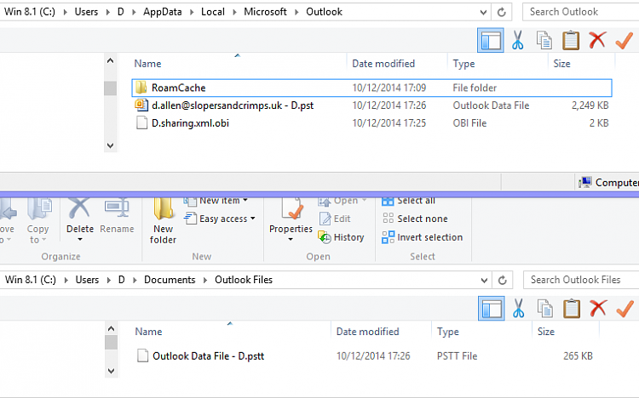
Task: Click Invert selection in the ribbon
Action: click(x=423, y=237)
